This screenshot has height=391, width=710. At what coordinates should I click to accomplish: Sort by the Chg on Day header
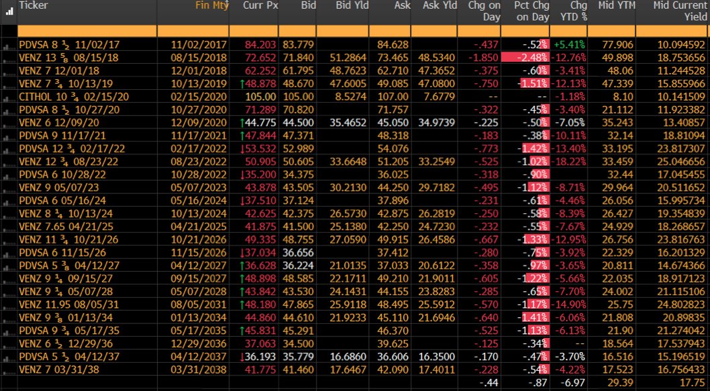pos(485,11)
